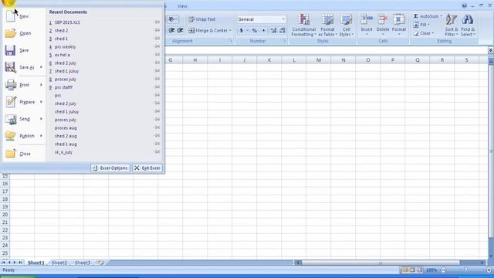Click the Office button orb
The height and width of the screenshot is (278, 494).
click(x=8, y=2)
